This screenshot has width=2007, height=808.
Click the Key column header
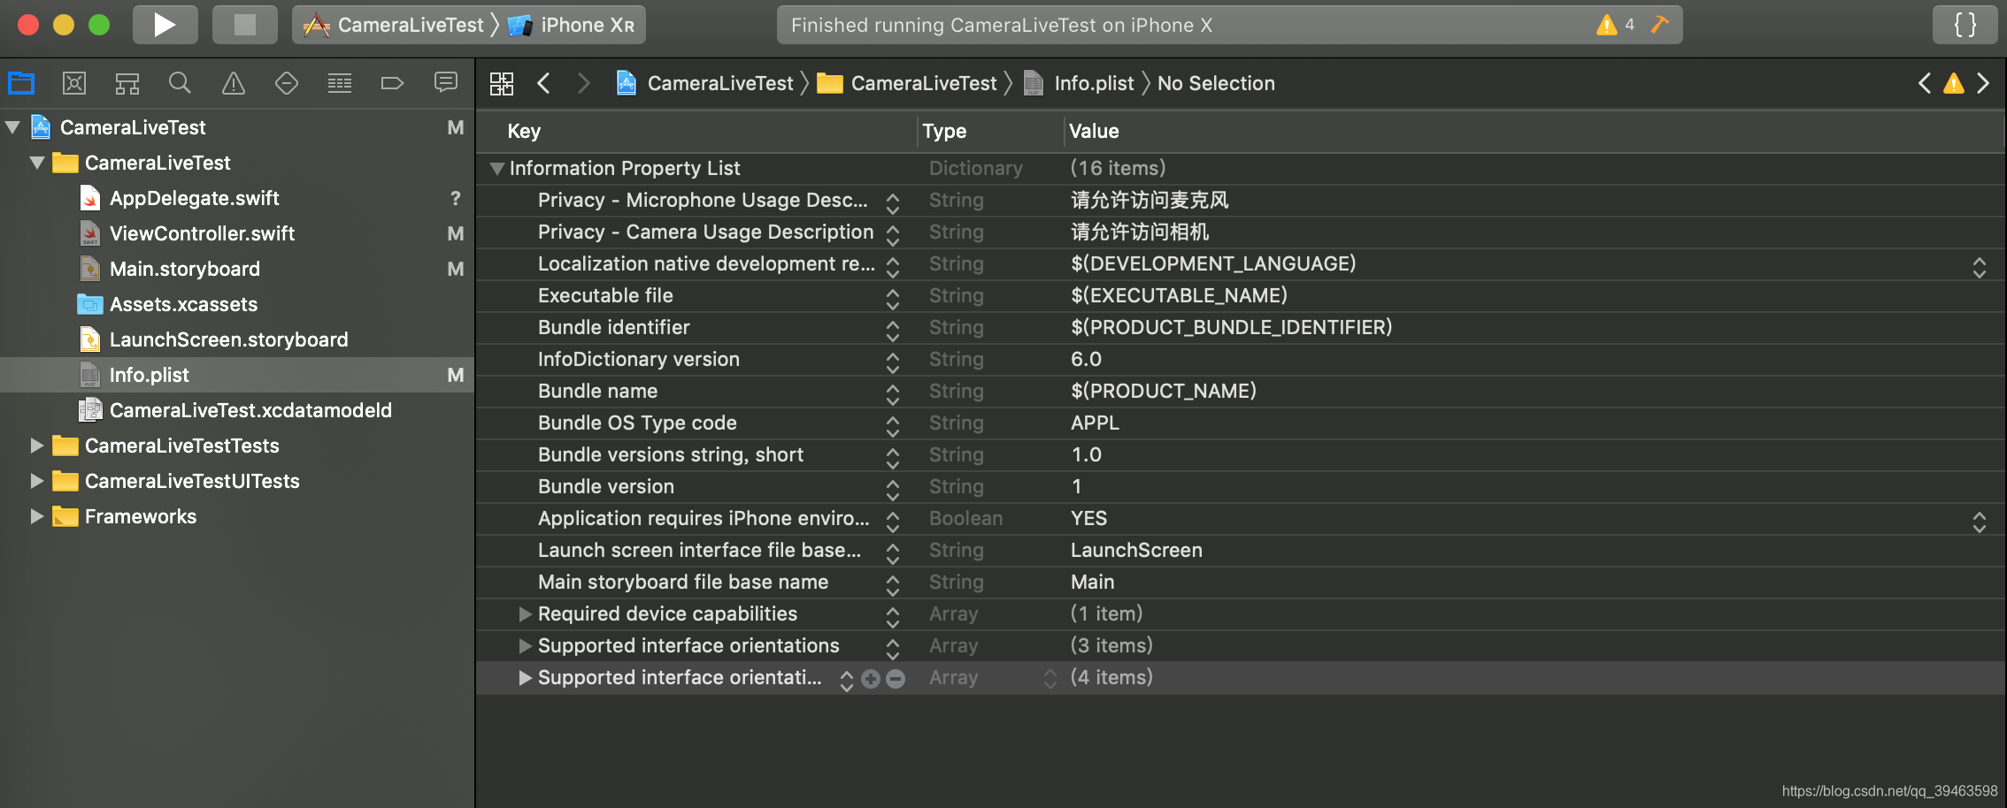(x=524, y=131)
